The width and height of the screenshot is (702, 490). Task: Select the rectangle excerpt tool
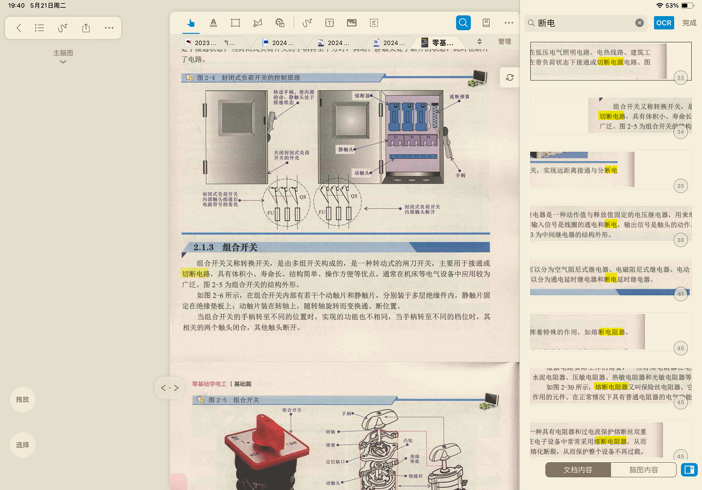[x=235, y=23]
